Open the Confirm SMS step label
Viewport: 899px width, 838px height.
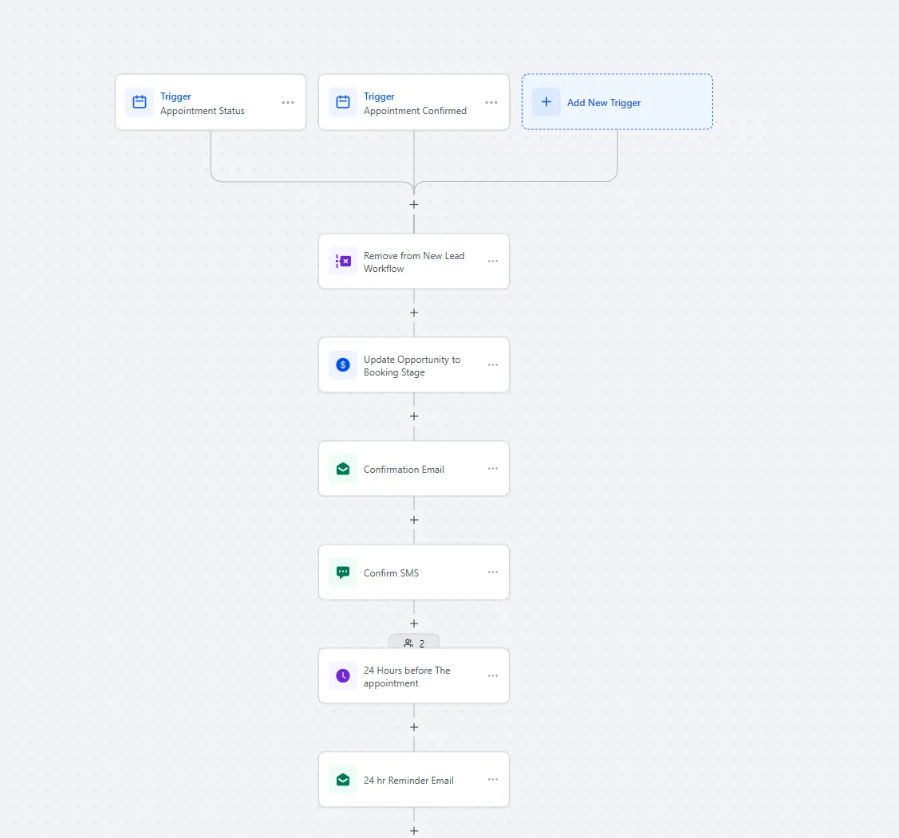pyautogui.click(x=391, y=573)
